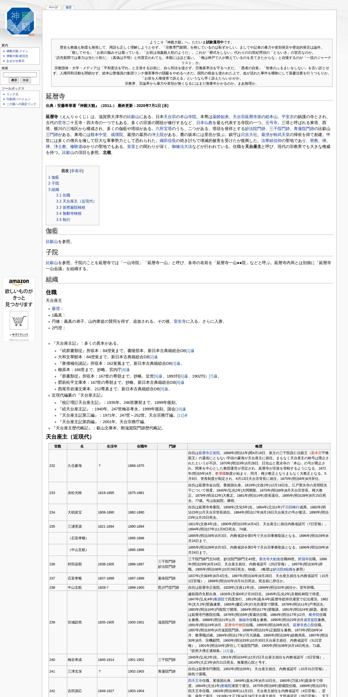The image size is (348, 697).
Task: Open reference [5] next to 近世
Action: pos(156,376)
